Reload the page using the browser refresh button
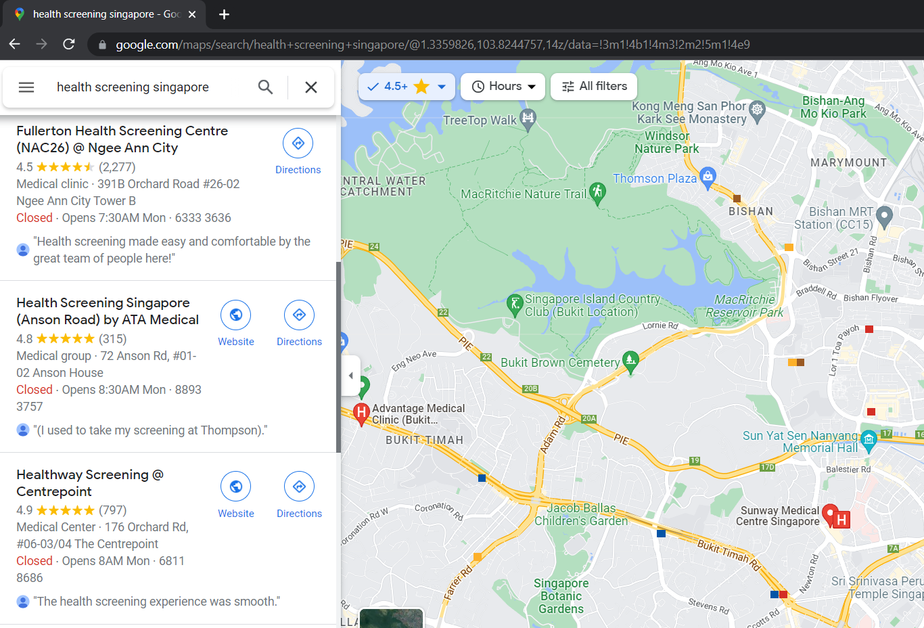The width and height of the screenshot is (924, 628). pyautogui.click(x=68, y=44)
